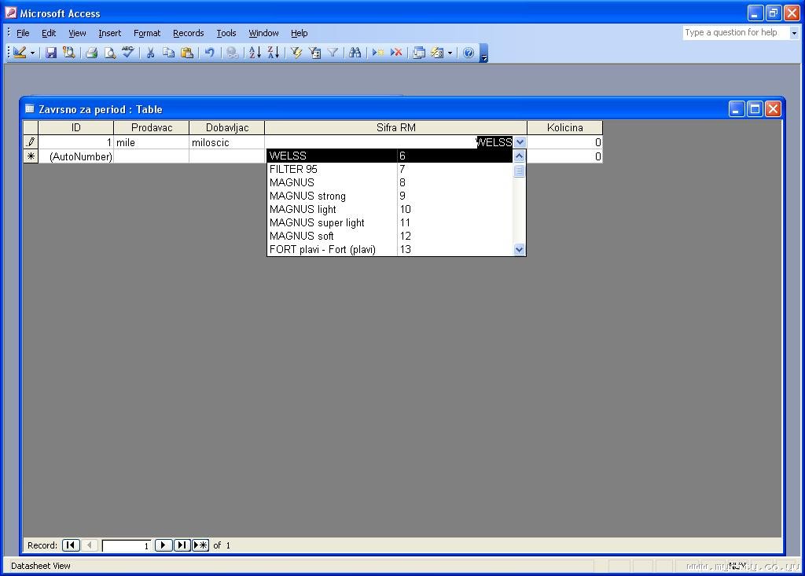
Task: Choose MAGNUS item numbered 8
Action: pyautogui.click(x=390, y=182)
